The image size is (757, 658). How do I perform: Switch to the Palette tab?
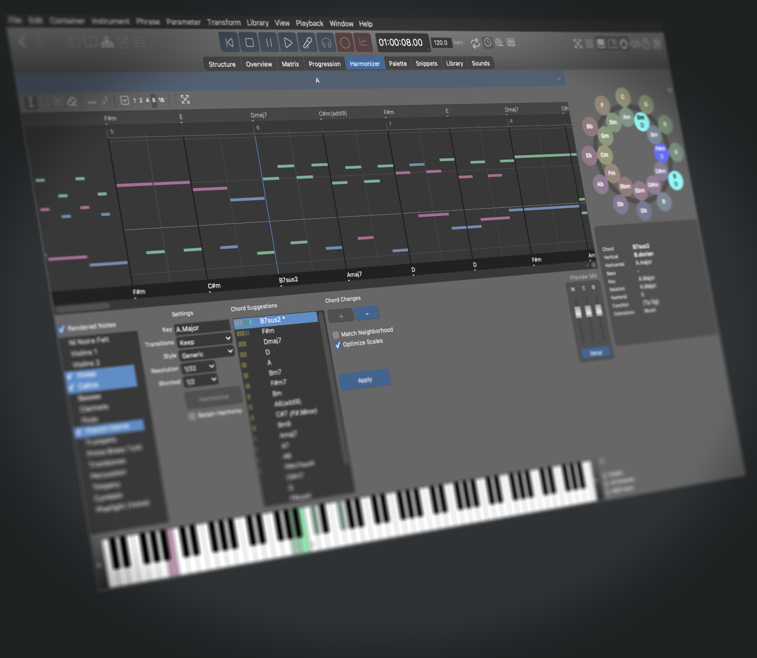pos(398,63)
